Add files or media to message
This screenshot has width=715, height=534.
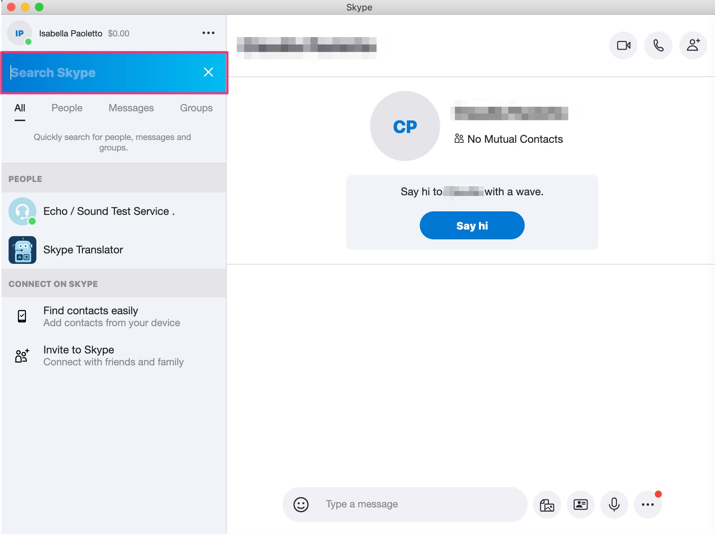(x=547, y=505)
